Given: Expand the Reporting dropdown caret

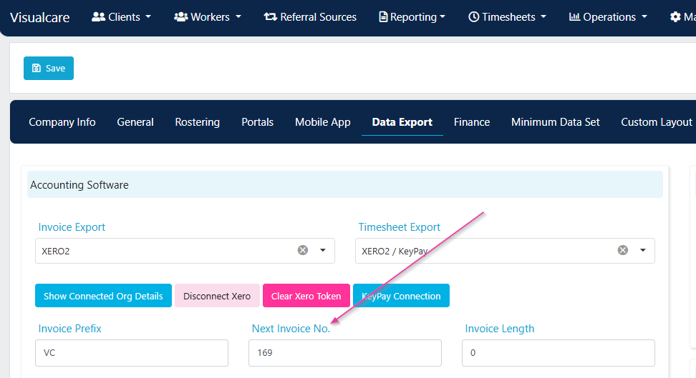Looking at the screenshot, I should tap(442, 17).
